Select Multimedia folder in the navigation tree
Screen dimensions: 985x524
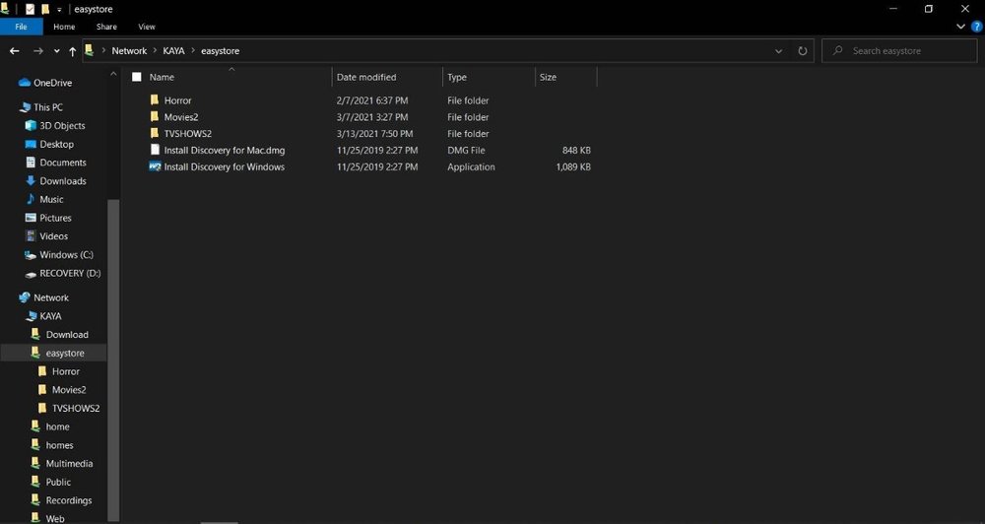point(69,464)
